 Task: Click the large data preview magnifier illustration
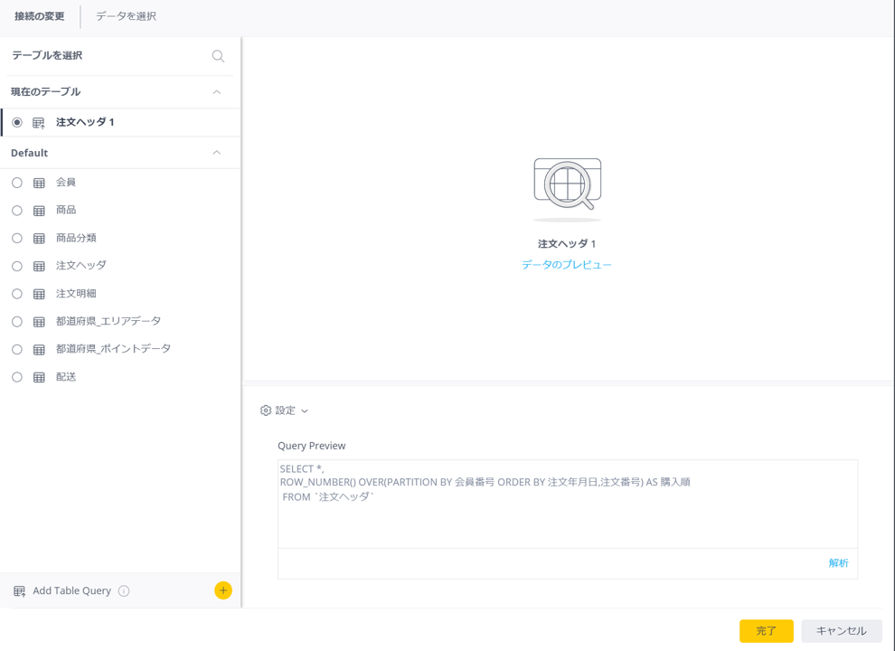(567, 186)
